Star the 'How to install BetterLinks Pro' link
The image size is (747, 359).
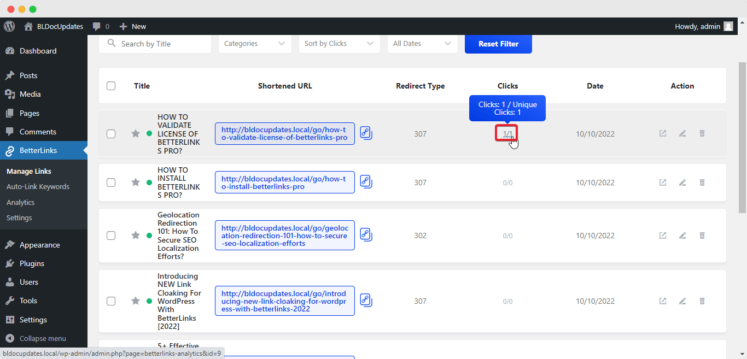click(136, 182)
